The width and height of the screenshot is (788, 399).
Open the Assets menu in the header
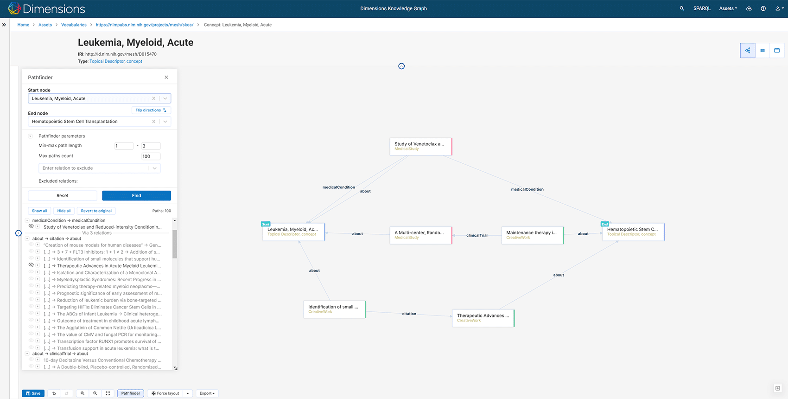point(728,8)
